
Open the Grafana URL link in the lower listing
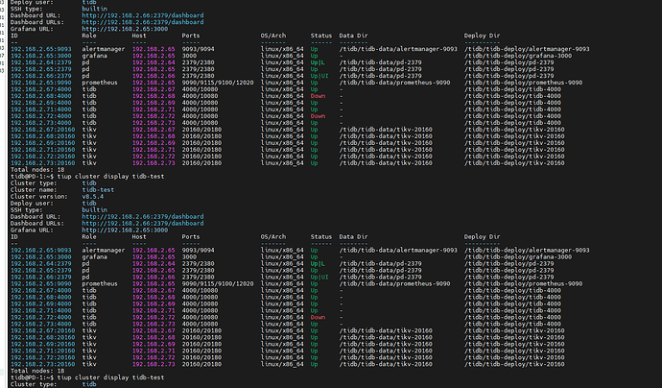pos(125,230)
